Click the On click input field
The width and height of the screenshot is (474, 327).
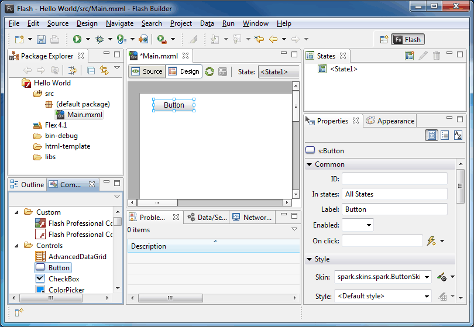[x=382, y=241]
